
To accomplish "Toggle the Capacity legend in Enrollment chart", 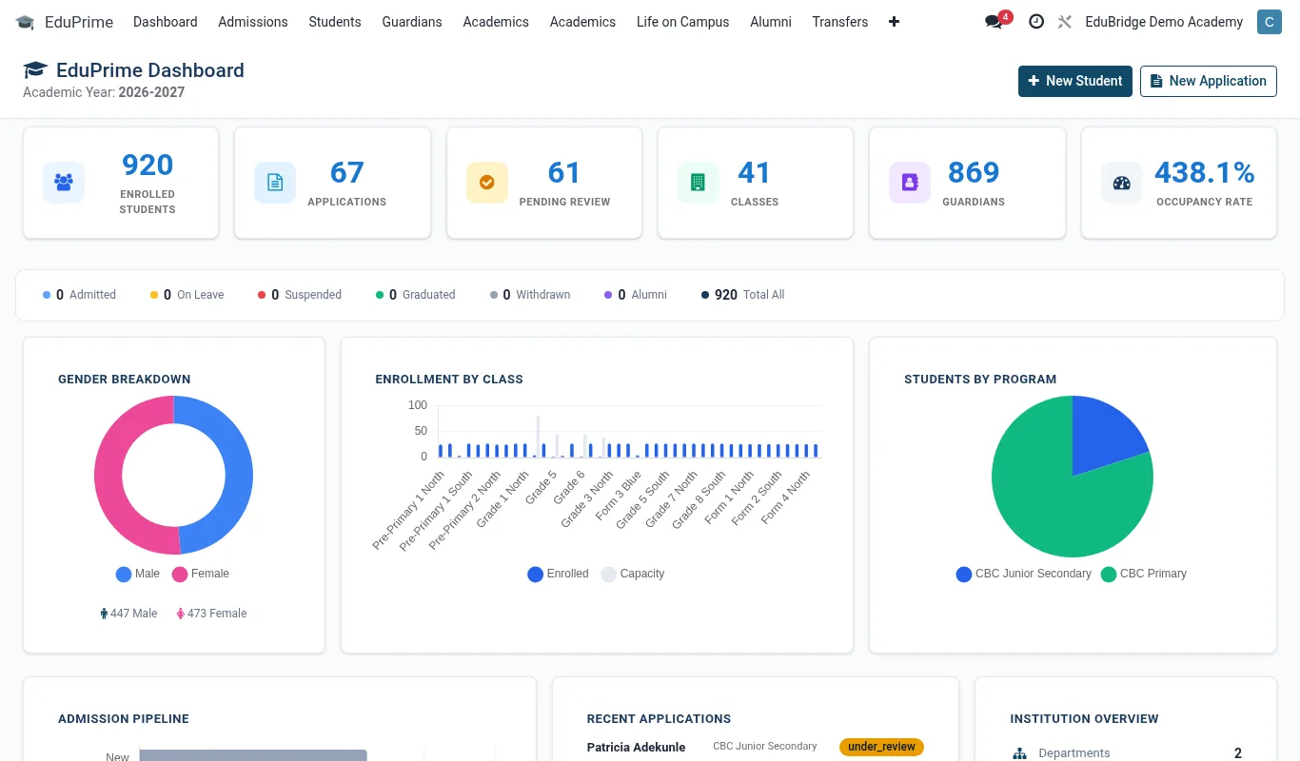I will pyautogui.click(x=633, y=574).
